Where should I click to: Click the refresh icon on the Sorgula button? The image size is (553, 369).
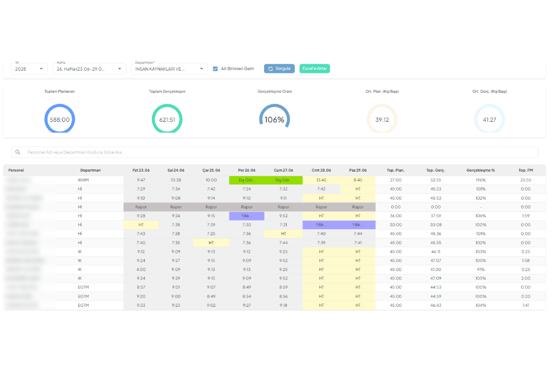tap(271, 69)
